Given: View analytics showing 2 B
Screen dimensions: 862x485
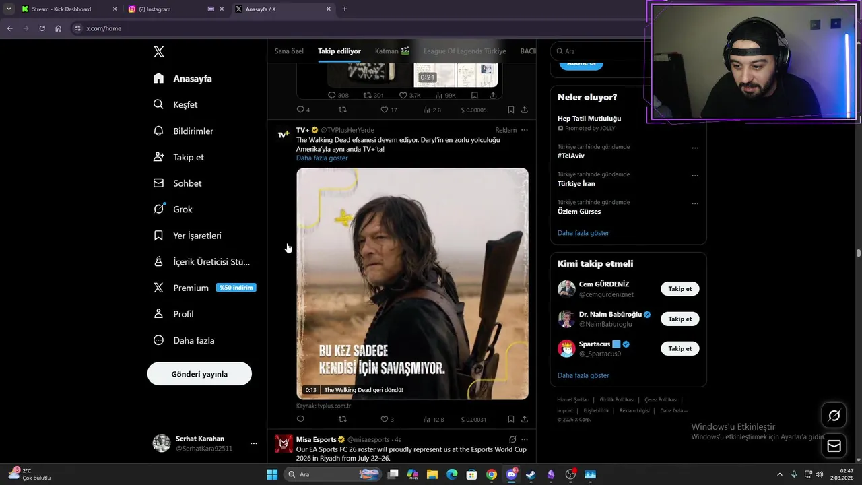Looking at the screenshot, I should point(432,110).
